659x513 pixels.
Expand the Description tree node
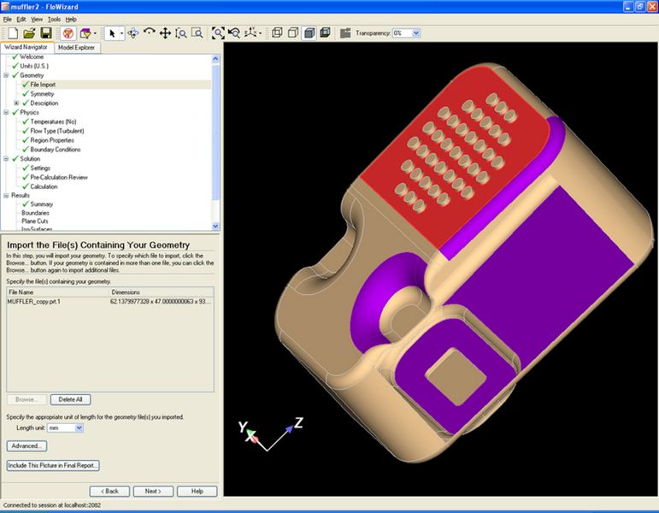(16, 103)
